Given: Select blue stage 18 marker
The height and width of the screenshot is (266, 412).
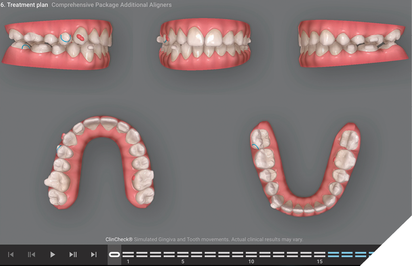Looking at the screenshot, I should coord(360,254).
